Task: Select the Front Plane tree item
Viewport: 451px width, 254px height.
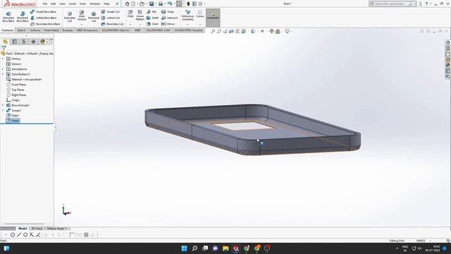Action: pos(19,85)
